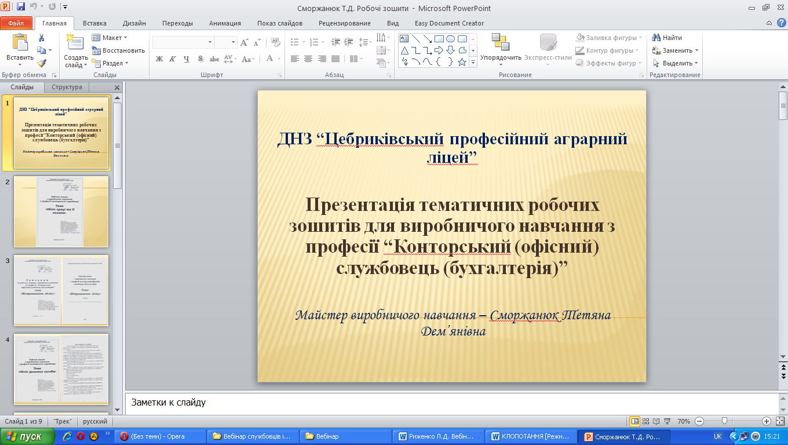Open the font name combo box
The height and width of the screenshot is (445, 788).
[183, 42]
